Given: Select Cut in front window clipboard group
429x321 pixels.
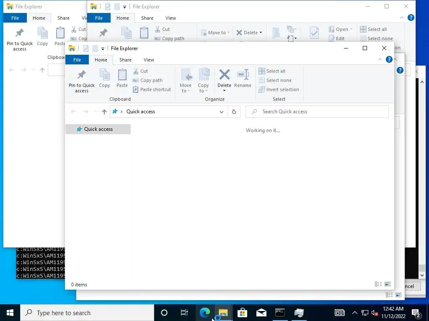Looking at the screenshot, I should [x=141, y=71].
